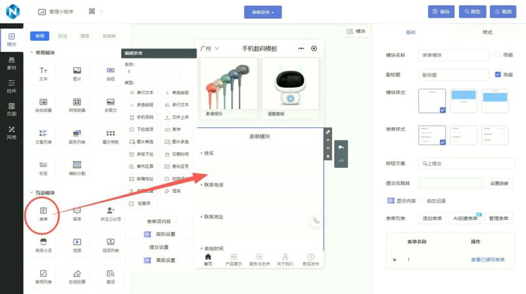Open the 广州 city dropdown in preview

coord(209,49)
